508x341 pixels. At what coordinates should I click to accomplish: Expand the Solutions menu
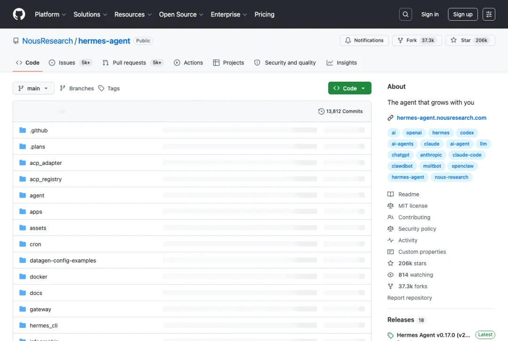tap(90, 15)
